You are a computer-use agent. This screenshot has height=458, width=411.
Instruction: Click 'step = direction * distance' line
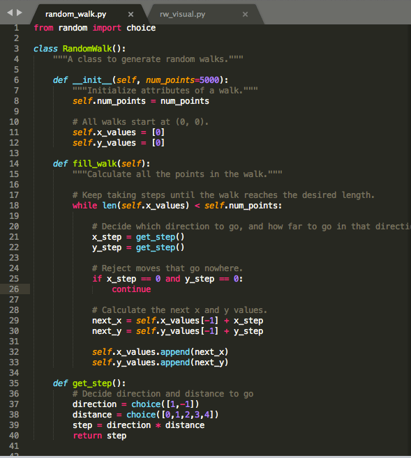[139, 425]
